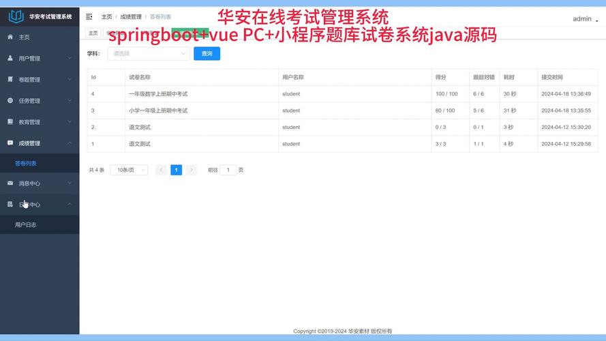
Task: Click the copyright footer text
Action: pyautogui.click(x=342, y=331)
